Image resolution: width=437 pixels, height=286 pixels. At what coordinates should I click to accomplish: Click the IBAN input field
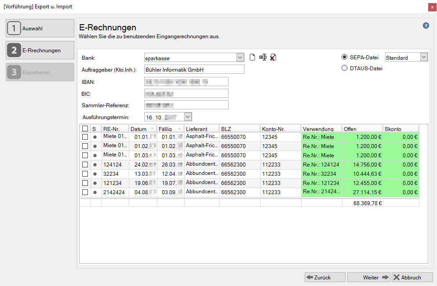pos(186,82)
